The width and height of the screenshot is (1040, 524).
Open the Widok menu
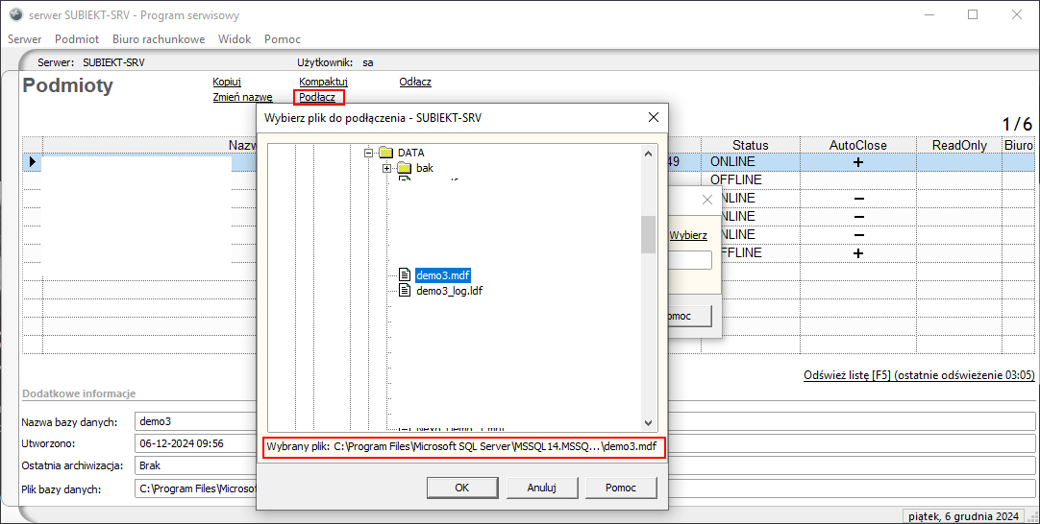click(235, 39)
